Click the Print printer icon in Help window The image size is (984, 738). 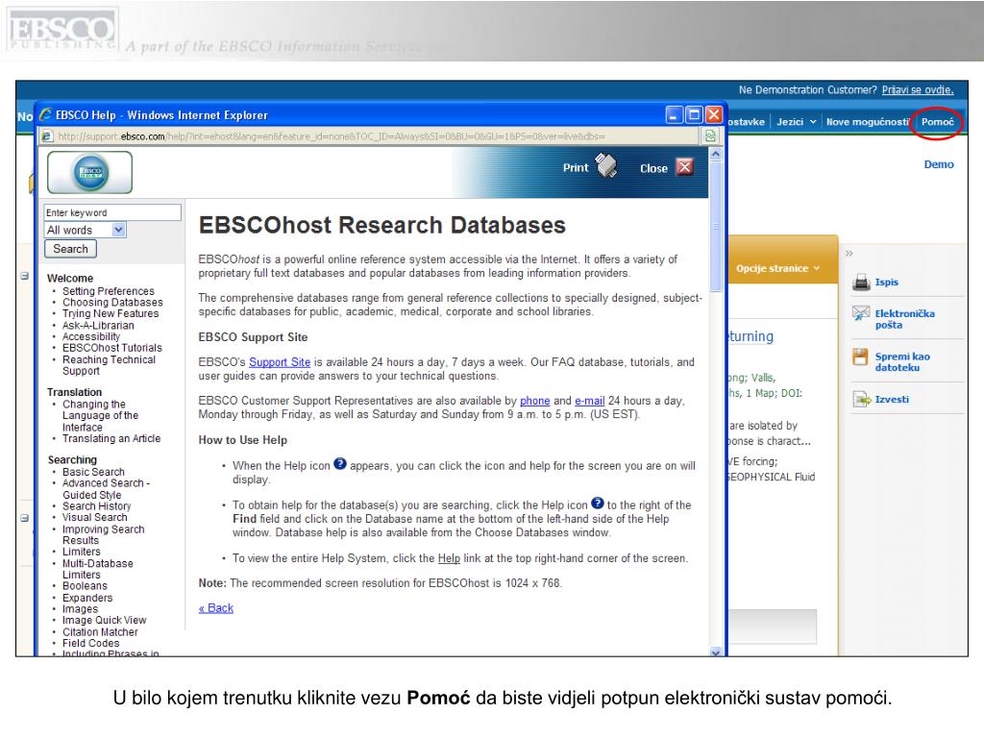[x=606, y=165]
